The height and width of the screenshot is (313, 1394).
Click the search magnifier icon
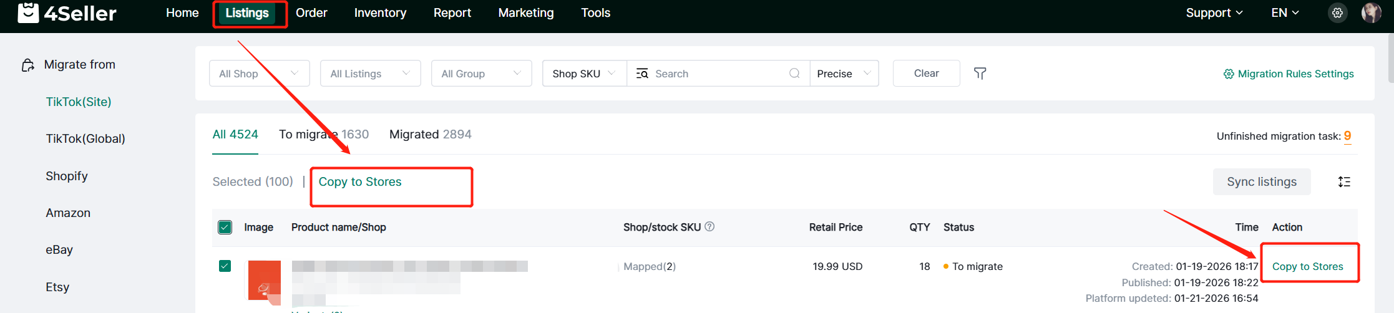click(794, 74)
